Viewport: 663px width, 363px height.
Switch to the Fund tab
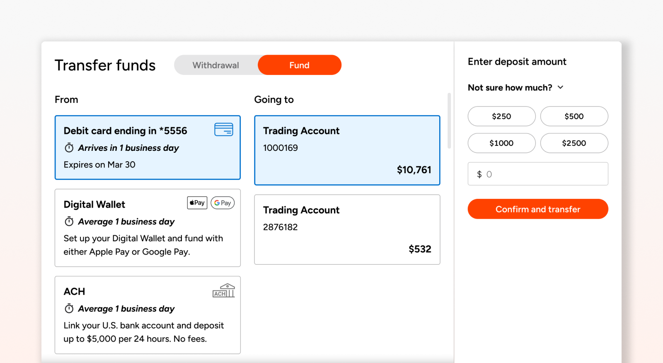[x=300, y=65]
